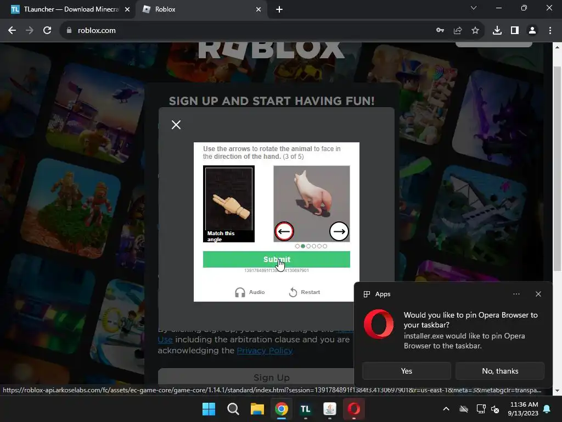Dismiss the Opera notification
The height and width of the screenshot is (422, 562).
point(538,294)
